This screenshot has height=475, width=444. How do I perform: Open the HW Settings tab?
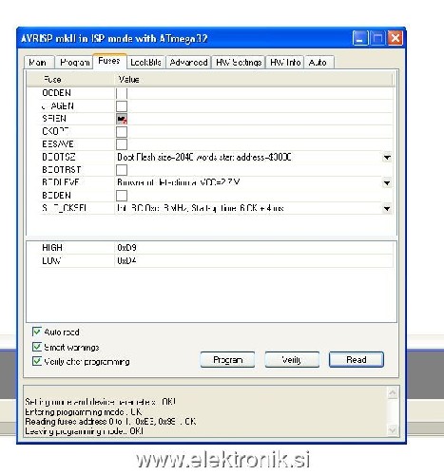coord(239,62)
